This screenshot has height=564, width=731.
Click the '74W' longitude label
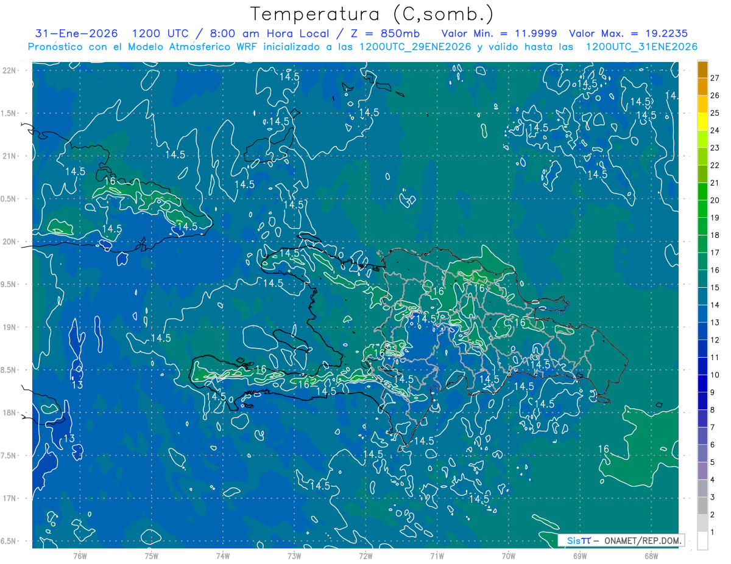pyautogui.click(x=223, y=555)
